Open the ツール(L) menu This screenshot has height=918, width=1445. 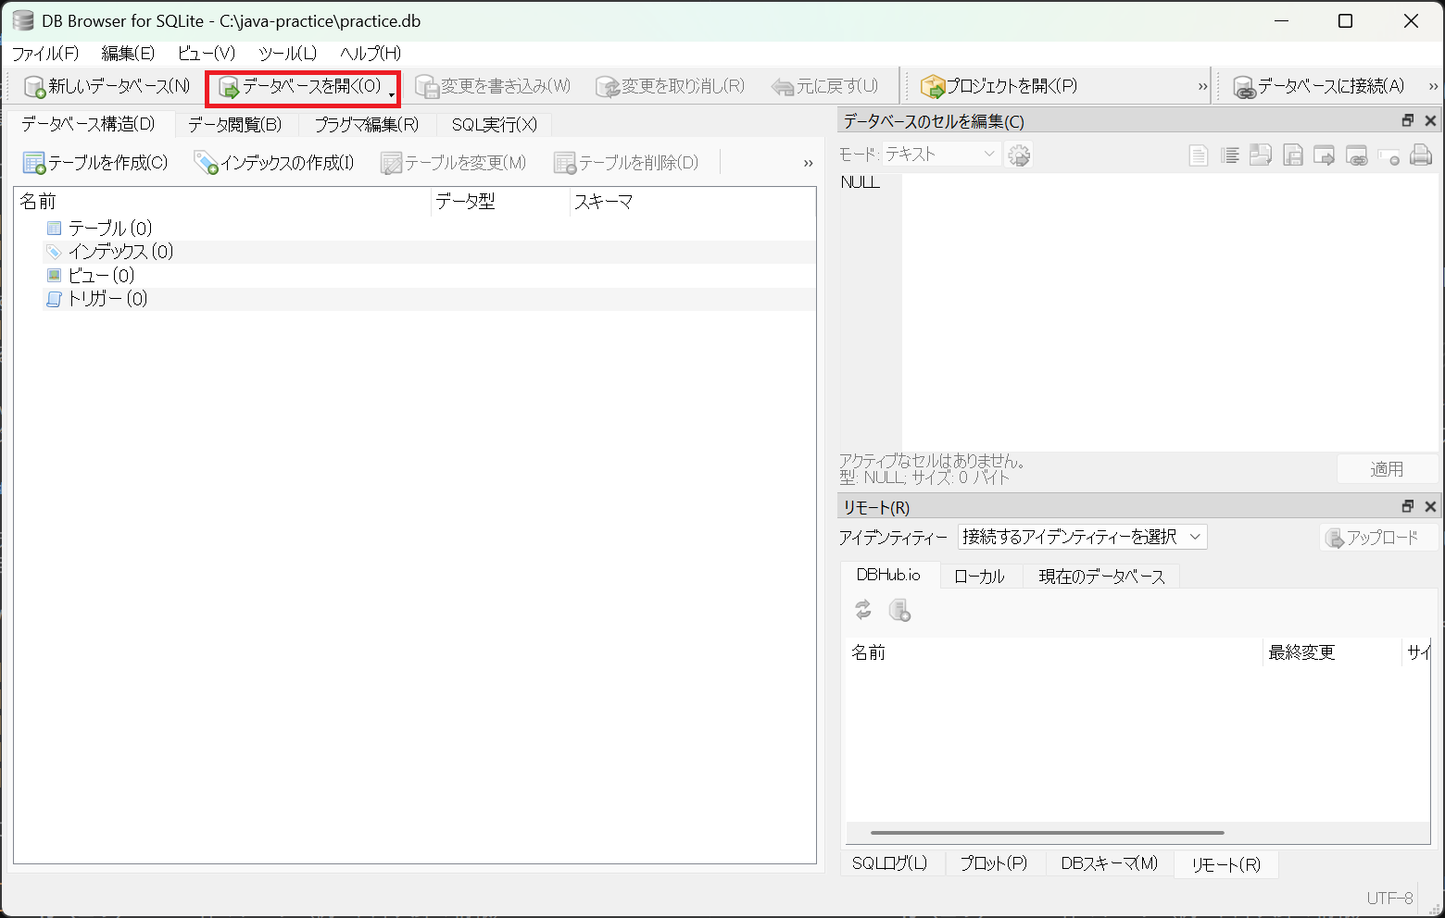point(287,54)
